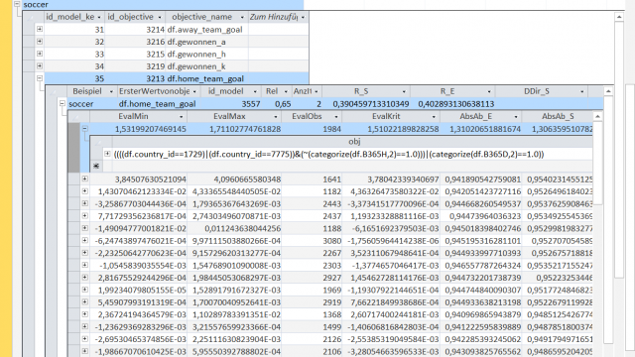Image resolution: width=635 pixels, height=357 pixels.
Task: Open EvalMin column filter dropdown
Action: (181, 117)
